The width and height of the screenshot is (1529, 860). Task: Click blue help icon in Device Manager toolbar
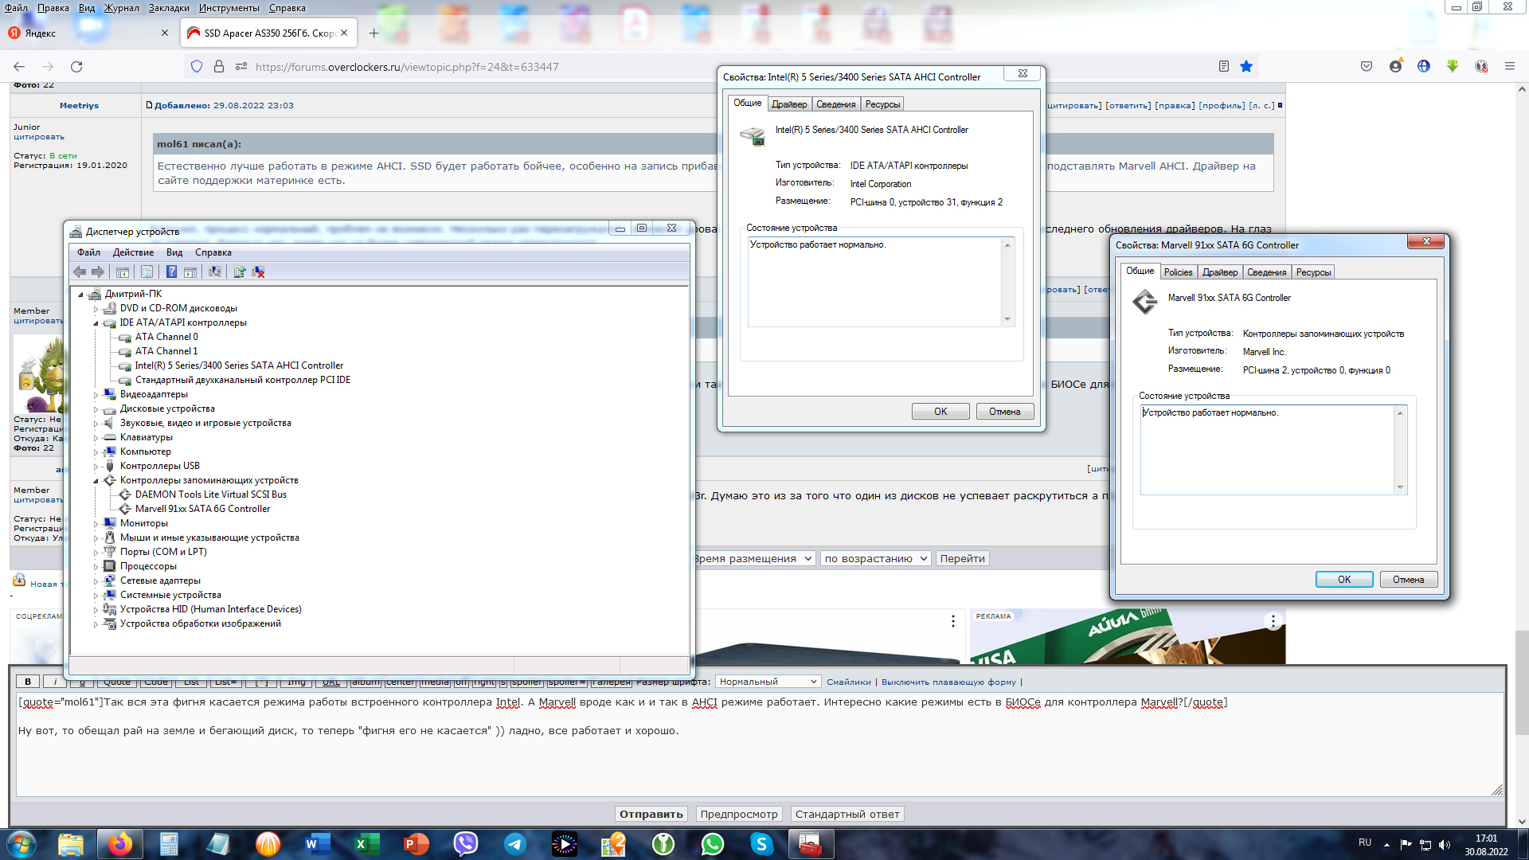(171, 272)
